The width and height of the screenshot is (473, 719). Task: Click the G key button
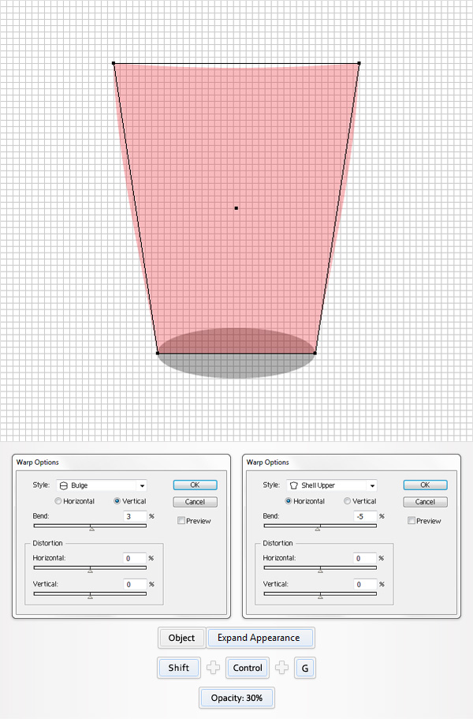[x=305, y=668]
